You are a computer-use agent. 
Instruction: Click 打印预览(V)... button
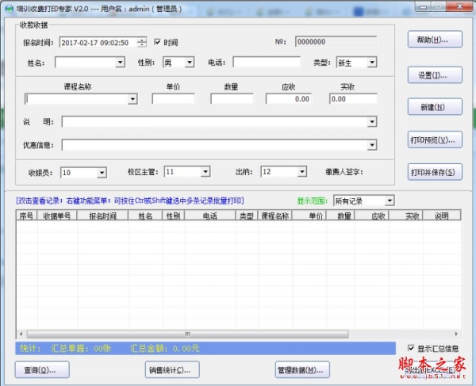[435, 139]
